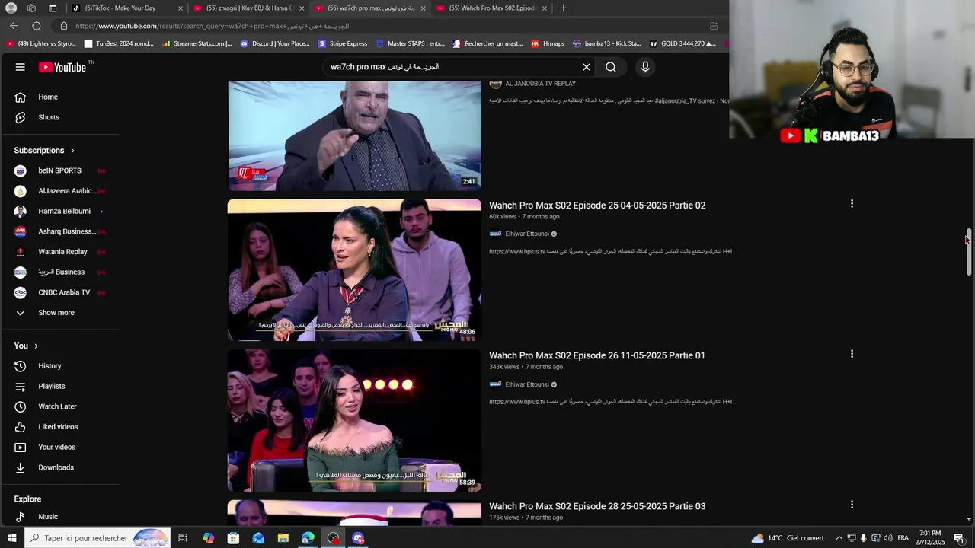
Task: Open notifications center in taskbar
Action: (x=959, y=538)
